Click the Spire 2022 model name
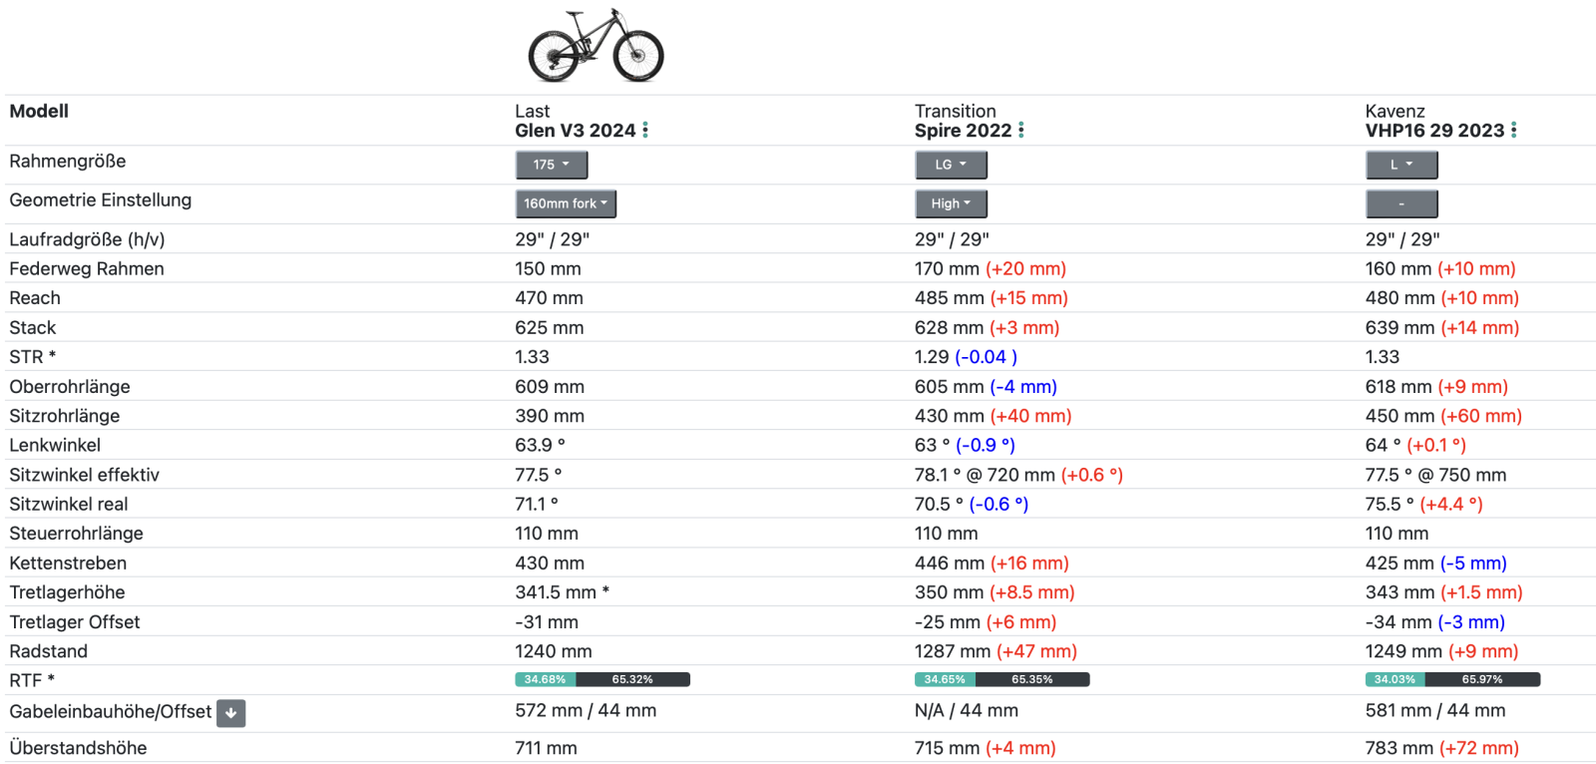The width and height of the screenshot is (1596, 764). coord(963,131)
